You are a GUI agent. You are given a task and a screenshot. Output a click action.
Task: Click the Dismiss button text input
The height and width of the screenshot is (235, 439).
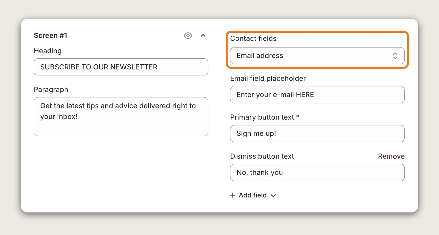pos(317,172)
